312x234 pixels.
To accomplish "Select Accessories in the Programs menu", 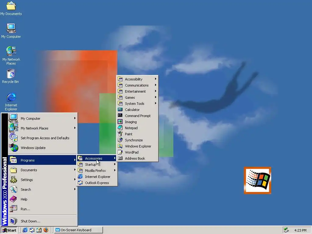I will pyautogui.click(x=97, y=158).
